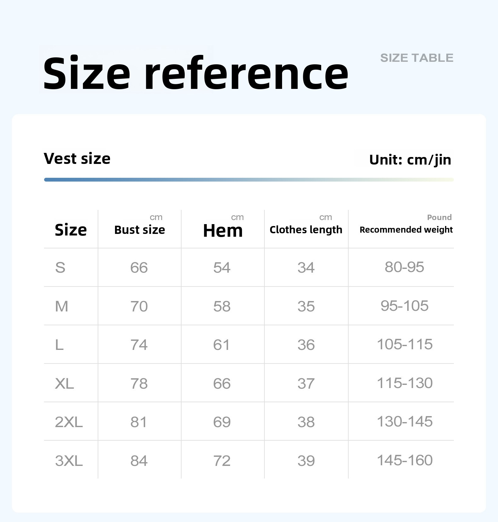Click the "Vest size" subtitle
The width and height of the screenshot is (498, 522).
[x=77, y=159]
